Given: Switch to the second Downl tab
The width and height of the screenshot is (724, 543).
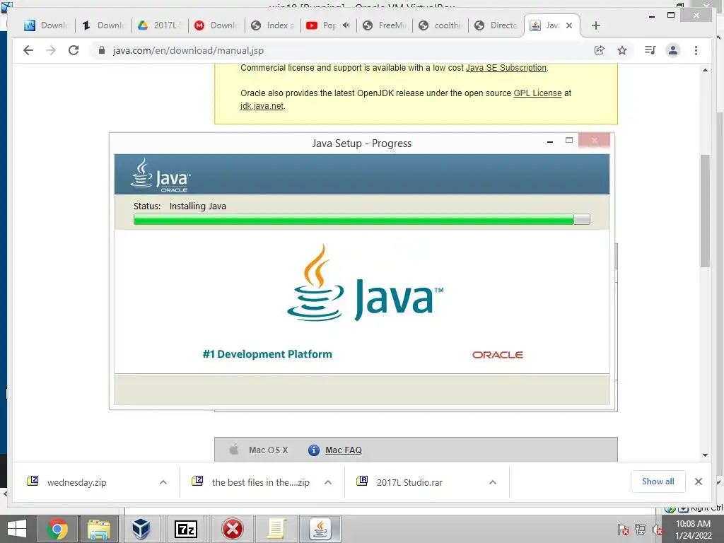Looking at the screenshot, I should point(103,25).
